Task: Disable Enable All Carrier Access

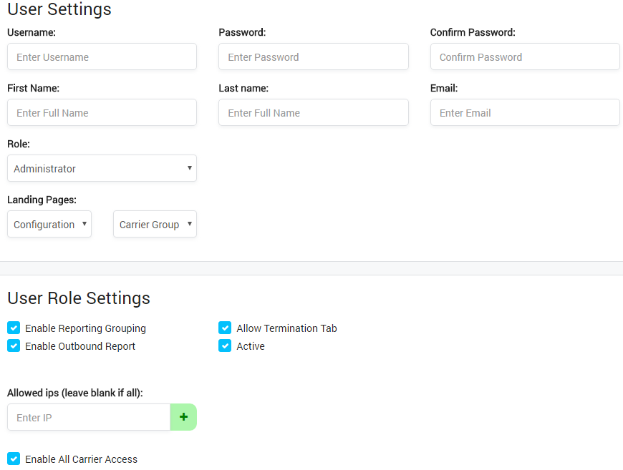Action: [x=14, y=459]
